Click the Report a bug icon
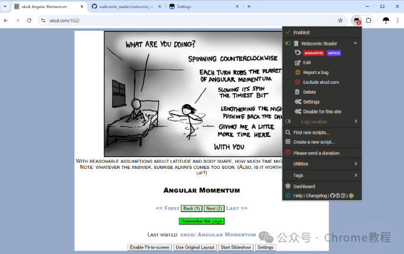This screenshot has height=254, width=404. (297, 73)
